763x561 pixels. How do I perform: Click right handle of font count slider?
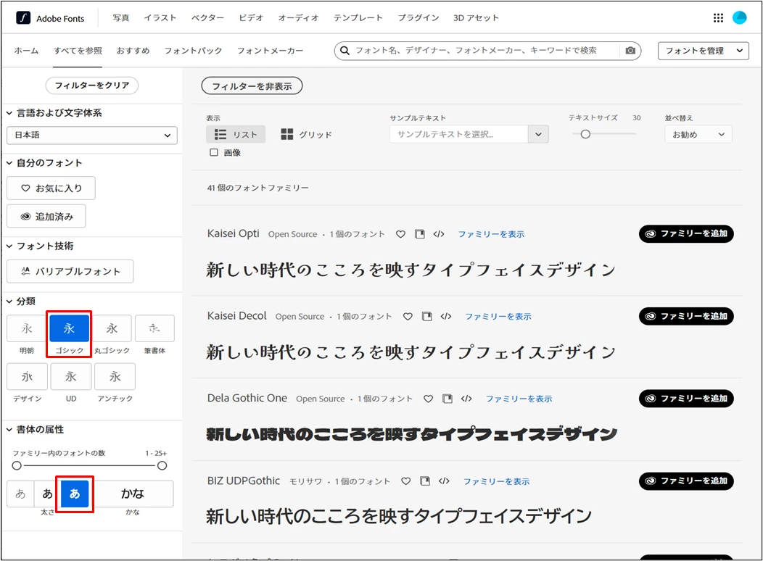coord(162,466)
